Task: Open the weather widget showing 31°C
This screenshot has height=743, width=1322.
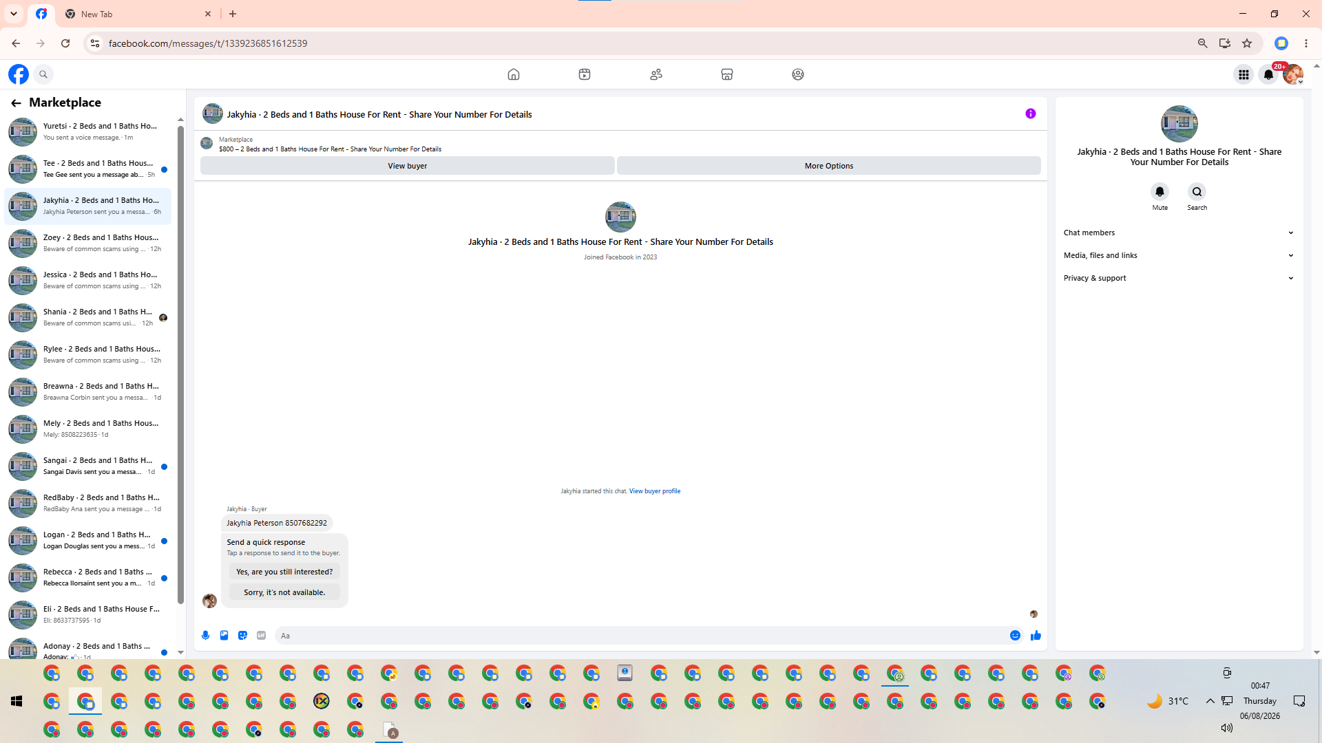Action: coord(1168,701)
